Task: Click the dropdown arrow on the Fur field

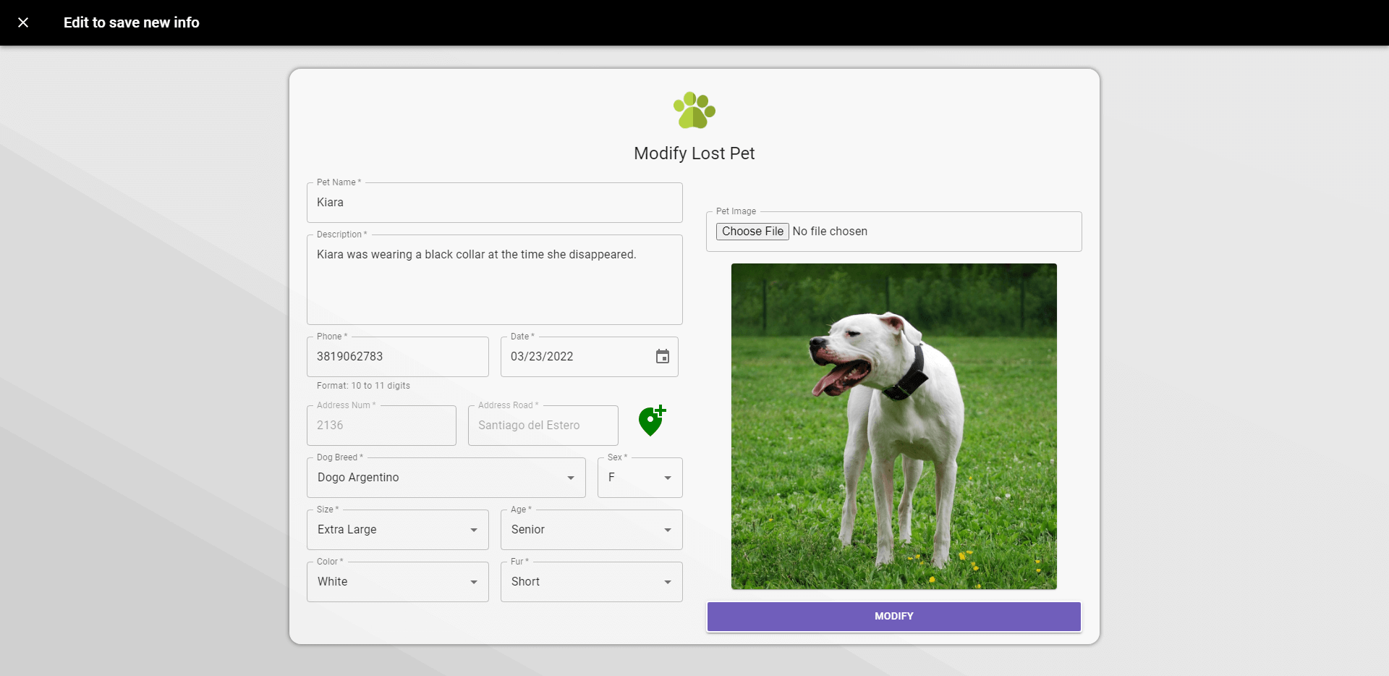Action: (x=667, y=582)
